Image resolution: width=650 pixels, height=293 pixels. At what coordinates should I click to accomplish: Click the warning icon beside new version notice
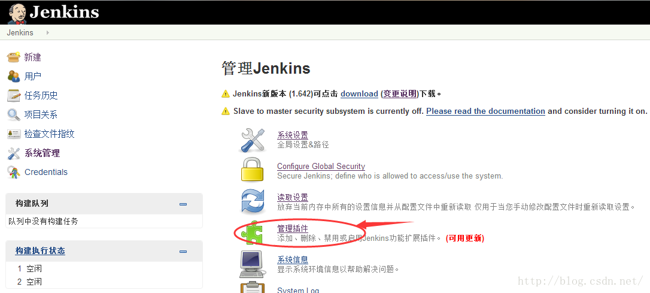(226, 94)
